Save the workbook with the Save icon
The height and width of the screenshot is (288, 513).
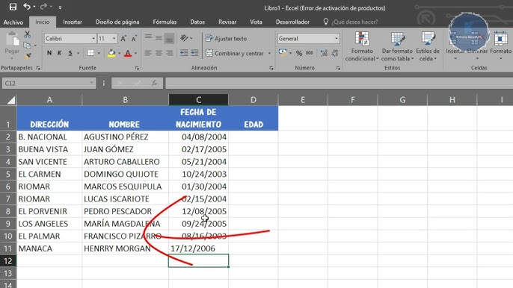[x=13, y=7]
